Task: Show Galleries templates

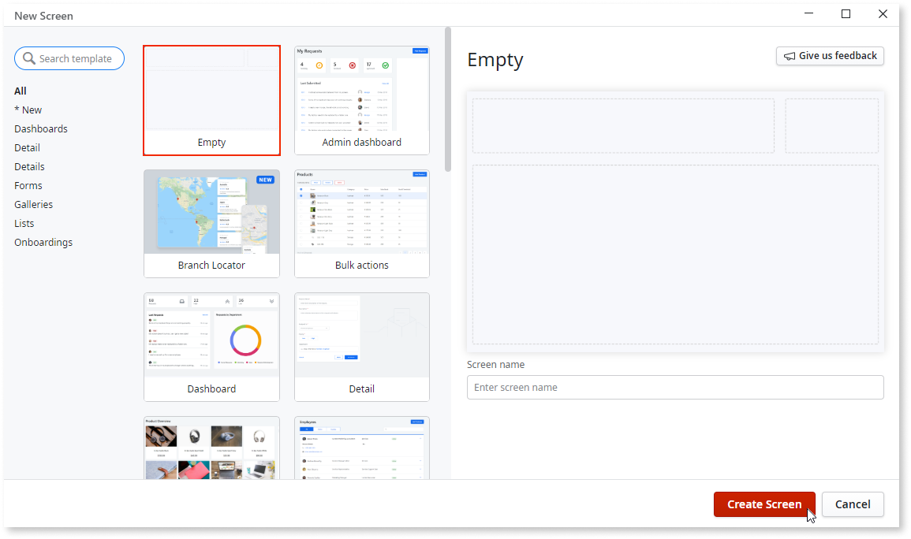Action: pyautogui.click(x=33, y=204)
